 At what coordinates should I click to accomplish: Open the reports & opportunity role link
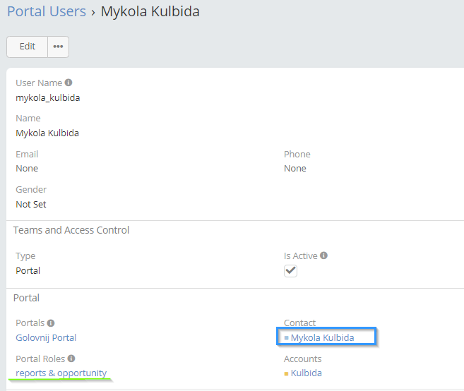61,373
